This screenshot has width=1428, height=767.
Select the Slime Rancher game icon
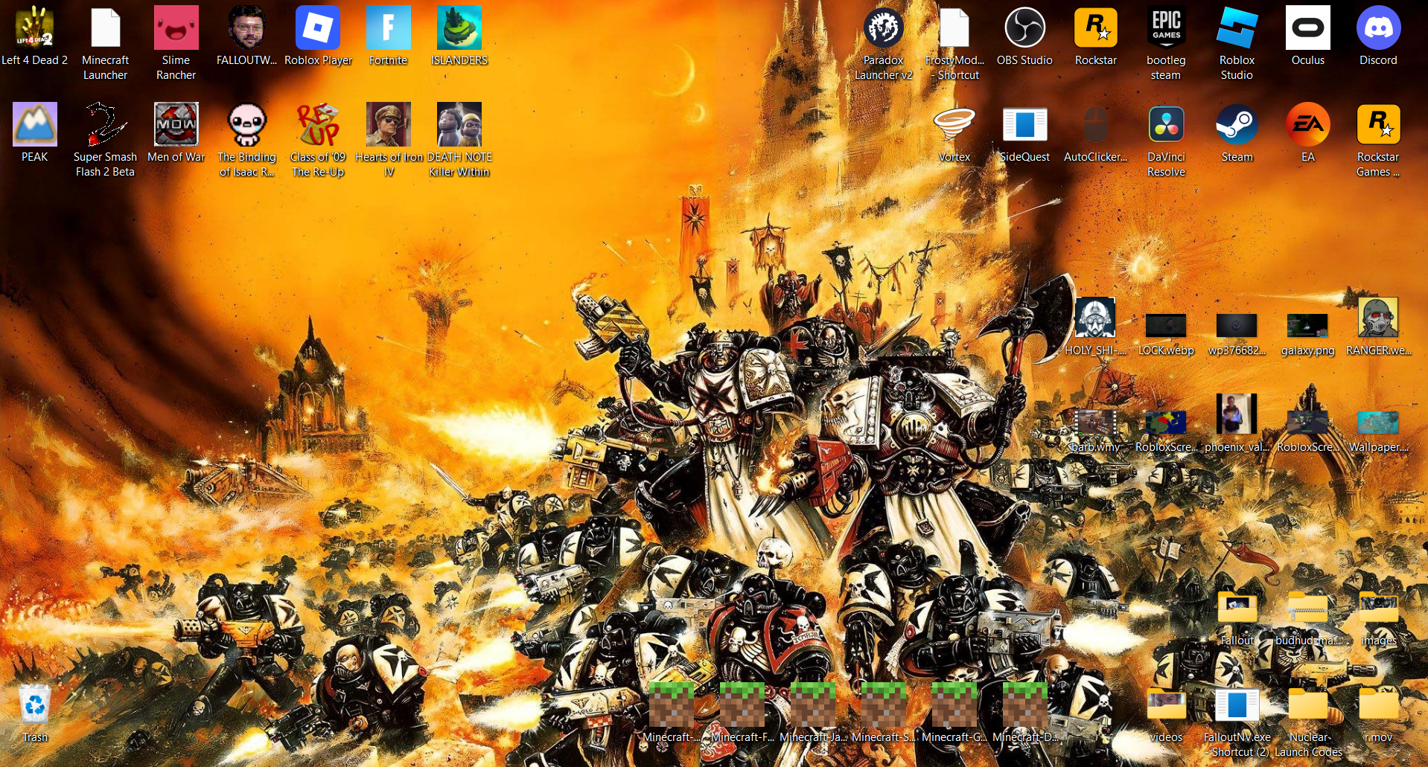coord(176,28)
